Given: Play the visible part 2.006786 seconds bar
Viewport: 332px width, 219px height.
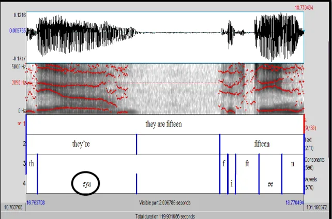Looking at the screenshot, I should pos(165,202).
